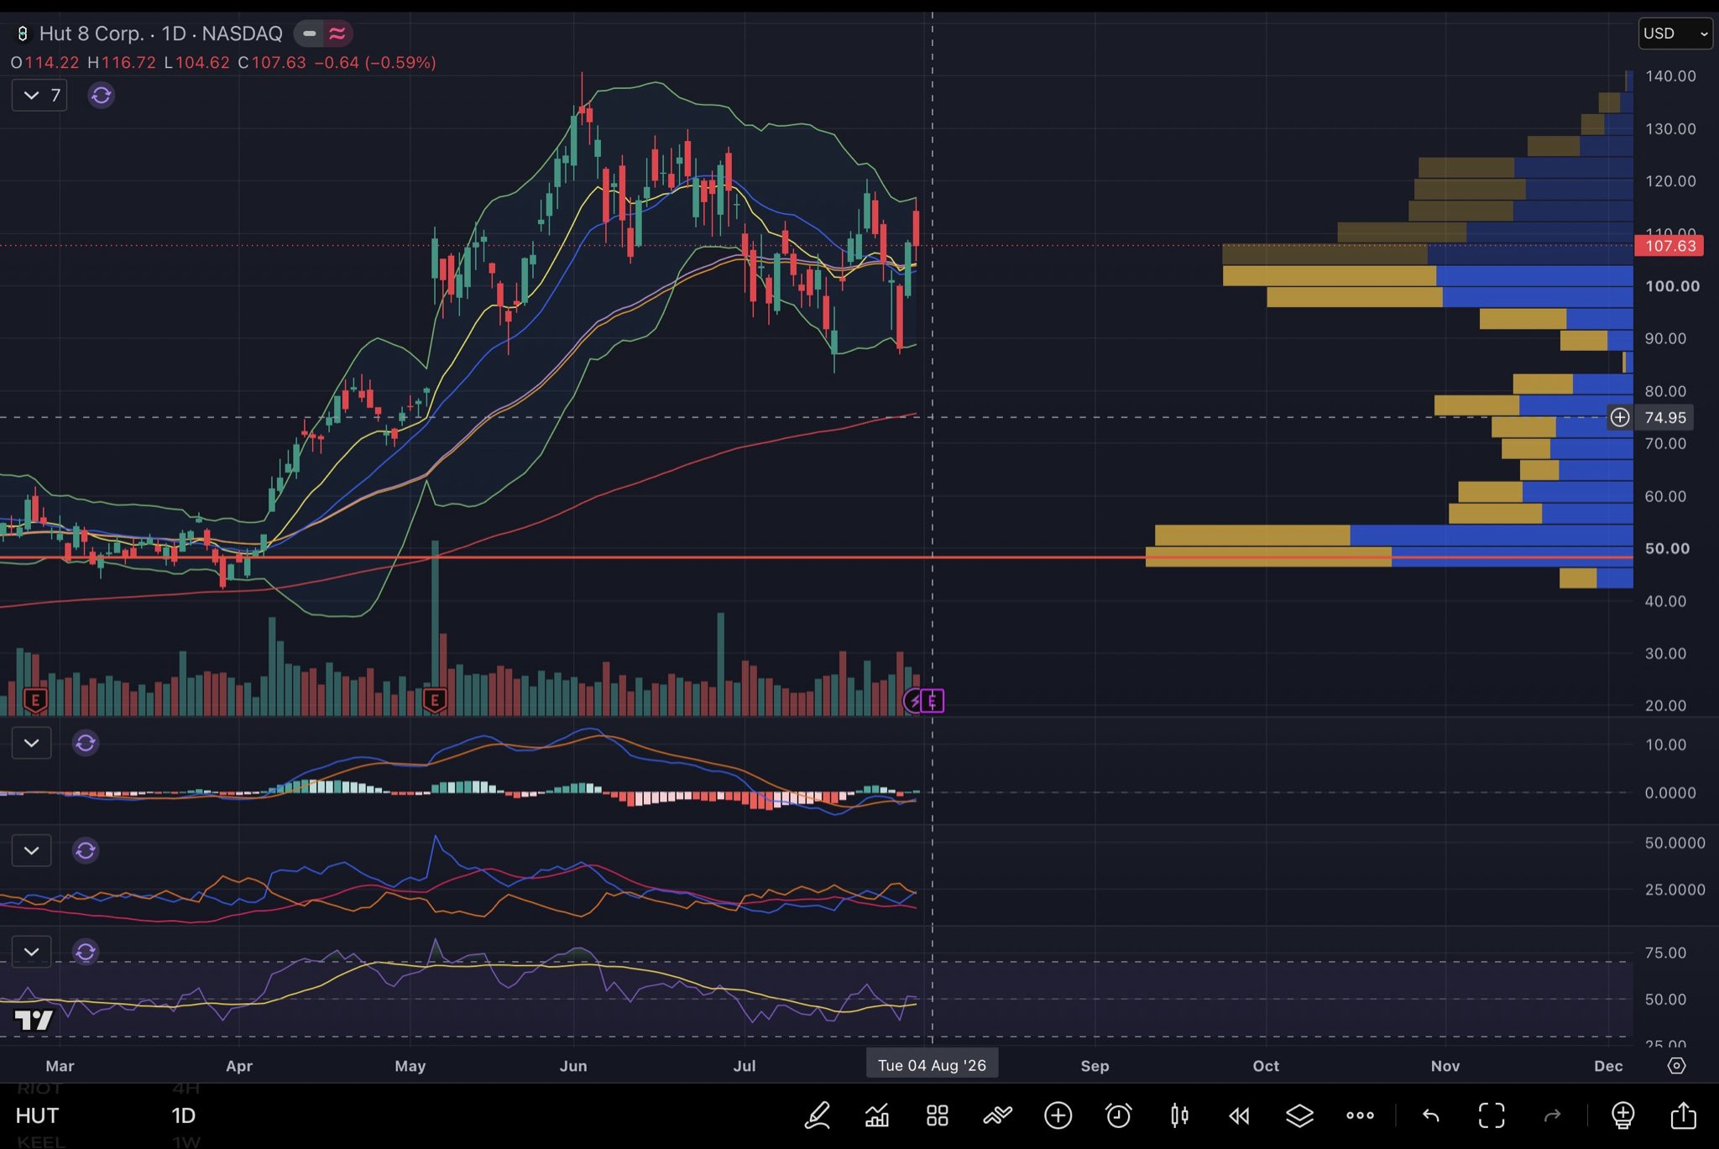This screenshot has height=1149, width=1719.
Task: Expand the indicator legend showing 7
Action: pyautogui.click(x=39, y=96)
